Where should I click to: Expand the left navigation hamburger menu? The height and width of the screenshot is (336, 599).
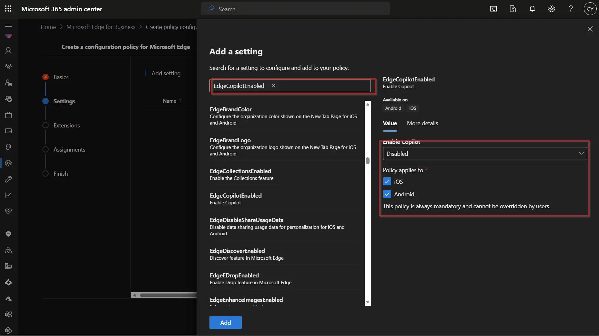point(8,26)
